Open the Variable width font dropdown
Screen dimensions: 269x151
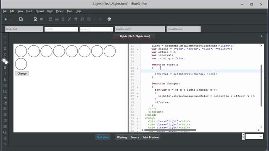click(x=140, y=29)
